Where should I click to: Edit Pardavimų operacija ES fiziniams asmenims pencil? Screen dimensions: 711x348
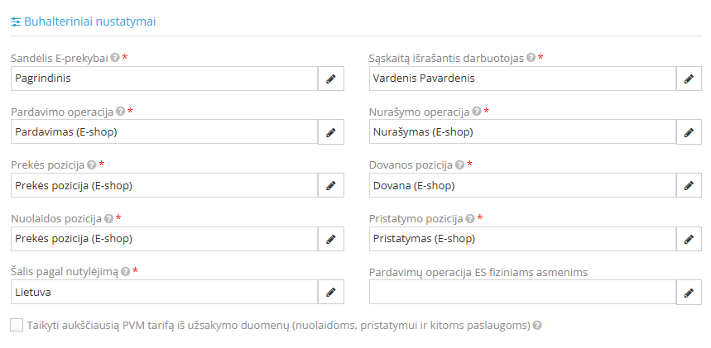689,293
